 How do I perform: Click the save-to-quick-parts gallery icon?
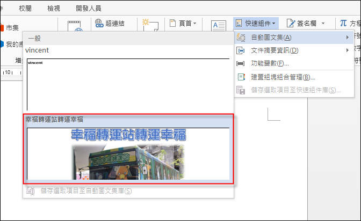pos(241,90)
